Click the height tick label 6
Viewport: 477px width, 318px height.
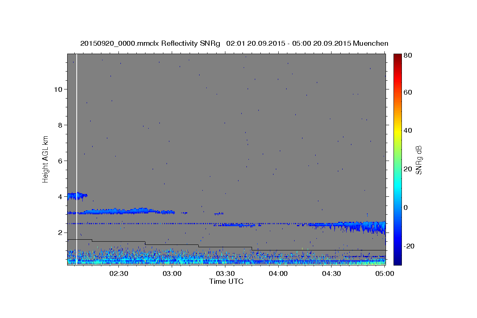60,161
